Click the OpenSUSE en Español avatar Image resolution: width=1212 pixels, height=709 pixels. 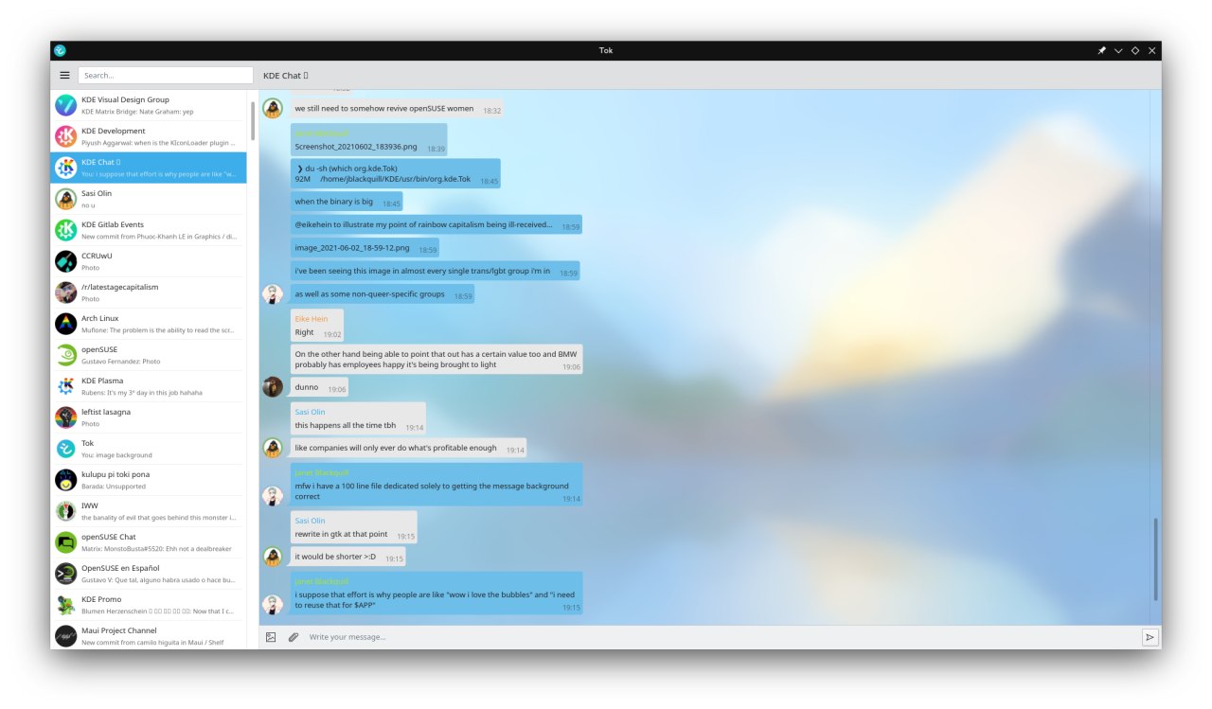point(65,574)
